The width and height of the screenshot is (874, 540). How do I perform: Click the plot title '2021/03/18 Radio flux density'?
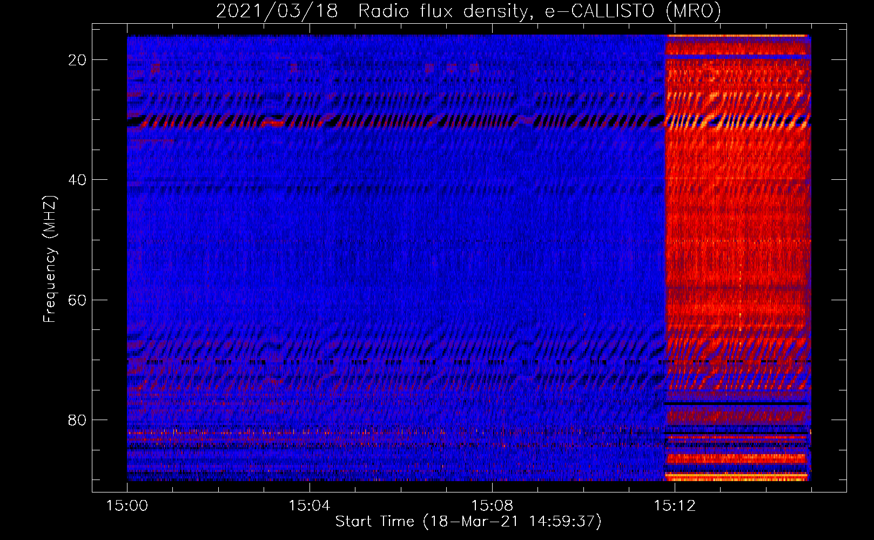[x=468, y=11]
